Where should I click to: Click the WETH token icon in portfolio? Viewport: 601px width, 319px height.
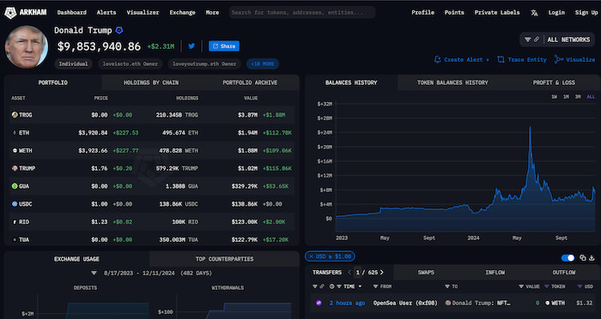[15, 151]
